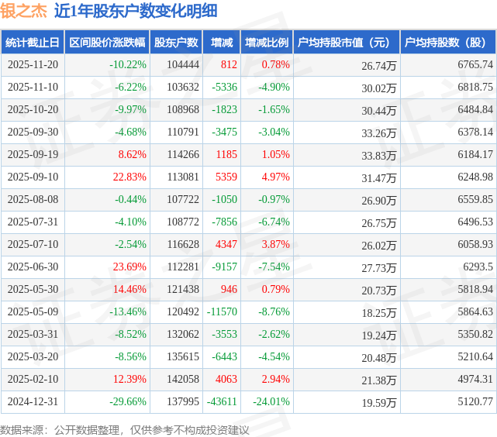
Task: Select the date cell 2025-11-20
Action: pyautogui.click(x=33, y=64)
